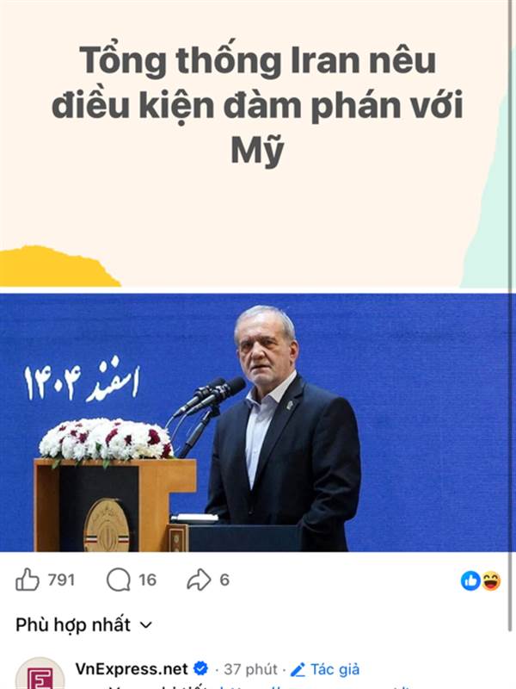View the 6 shares count
The height and width of the screenshot is (689, 516).
tap(224, 580)
